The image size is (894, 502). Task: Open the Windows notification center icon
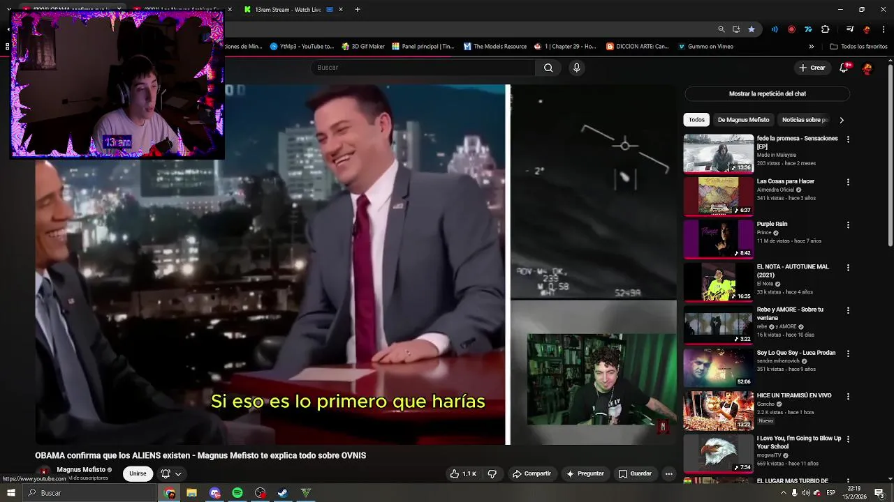pyautogui.click(x=879, y=493)
